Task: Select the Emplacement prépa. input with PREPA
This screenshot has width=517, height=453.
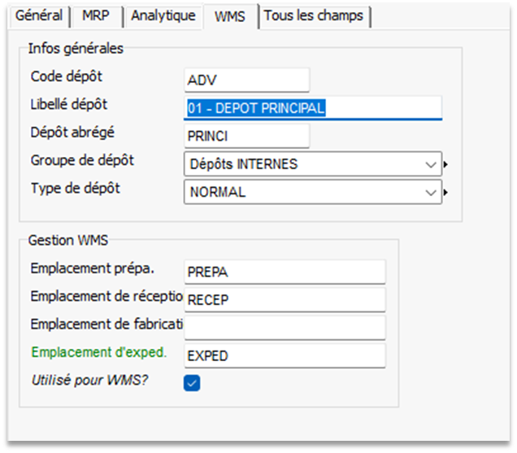Action: 285,272
